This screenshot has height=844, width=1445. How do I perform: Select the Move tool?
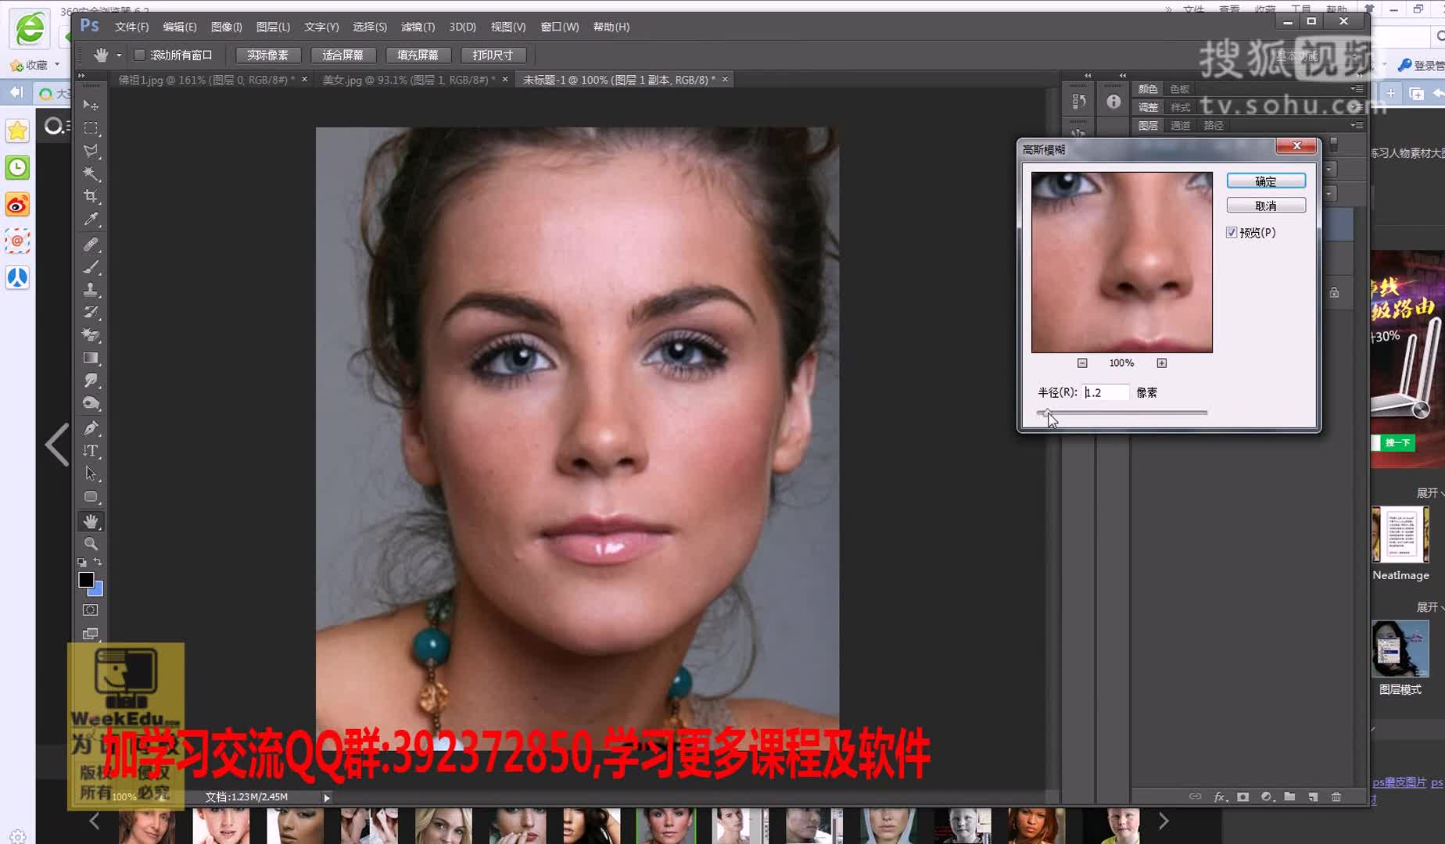point(91,105)
